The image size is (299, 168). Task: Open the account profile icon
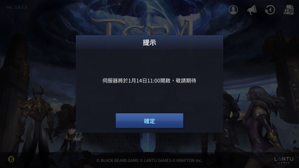point(233,10)
